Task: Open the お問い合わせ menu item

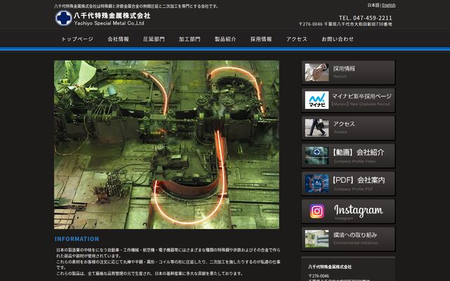Action: click(x=337, y=39)
